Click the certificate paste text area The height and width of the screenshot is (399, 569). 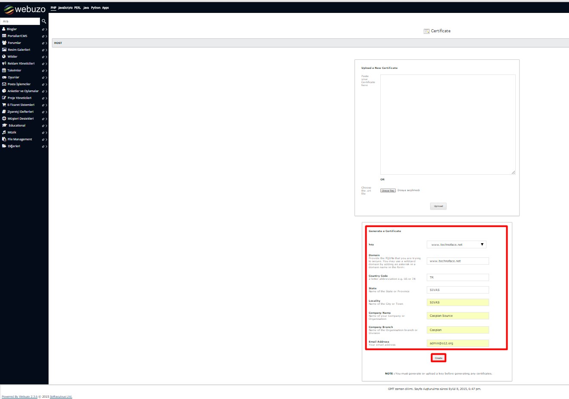[x=448, y=124]
